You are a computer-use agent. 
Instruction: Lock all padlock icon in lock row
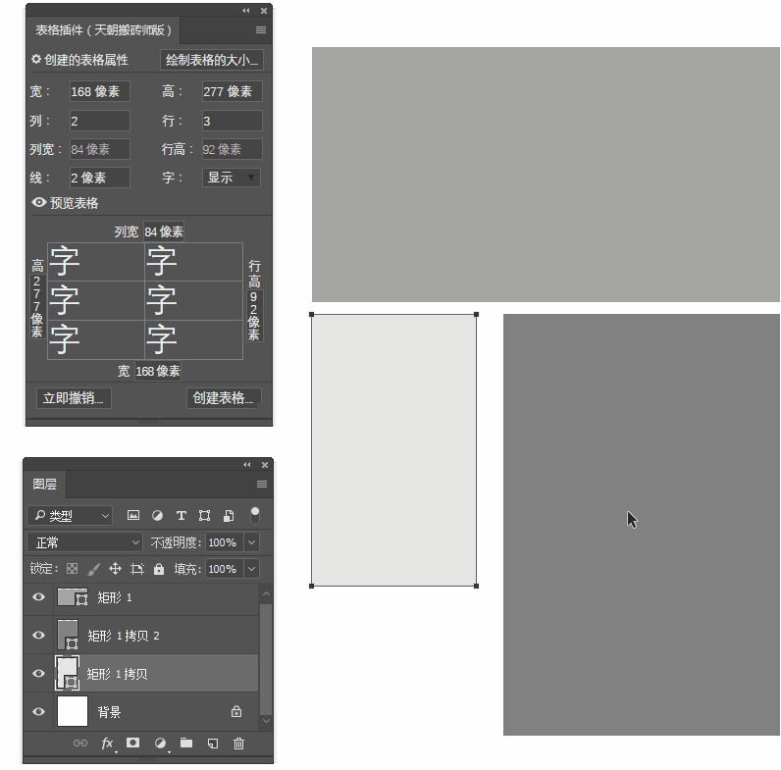(x=159, y=569)
